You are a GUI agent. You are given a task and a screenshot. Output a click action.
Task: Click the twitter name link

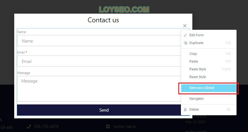click(125, 127)
